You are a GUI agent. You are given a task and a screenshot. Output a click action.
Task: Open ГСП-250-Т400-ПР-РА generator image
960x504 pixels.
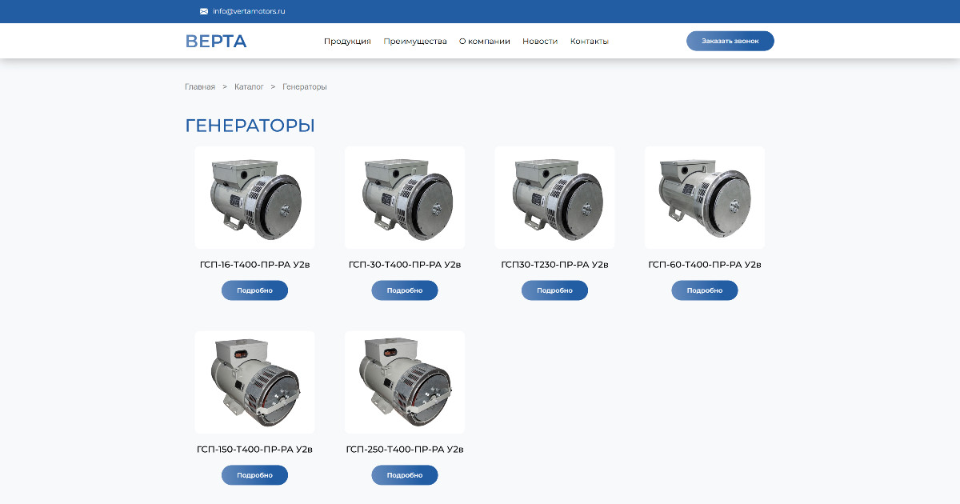pyautogui.click(x=405, y=382)
